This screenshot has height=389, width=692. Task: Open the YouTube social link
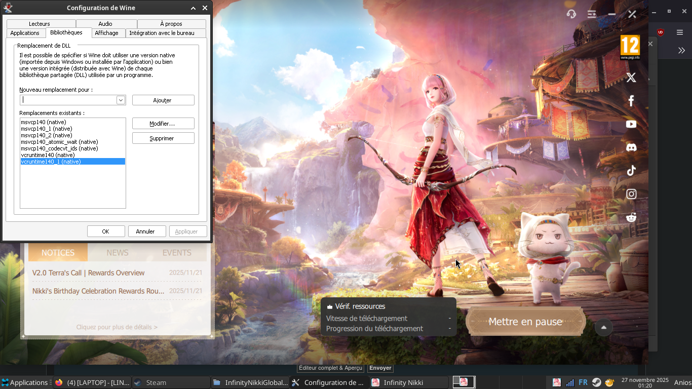631,124
